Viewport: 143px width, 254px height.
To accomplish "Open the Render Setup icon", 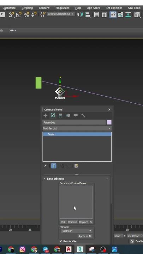I will click(x=137, y=15).
